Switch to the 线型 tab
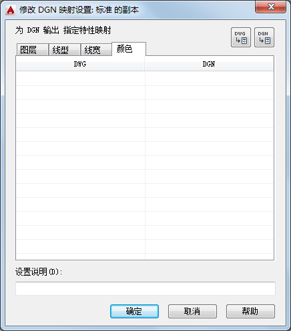This screenshot has height=331, width=291. (x=65, y=50)
